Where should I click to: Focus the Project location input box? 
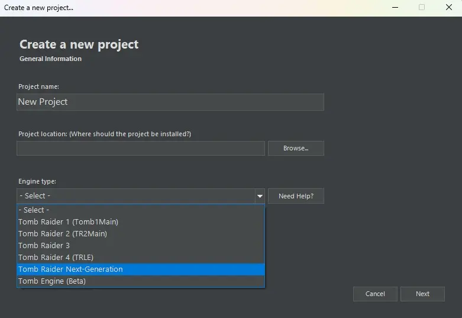[140, 148]
